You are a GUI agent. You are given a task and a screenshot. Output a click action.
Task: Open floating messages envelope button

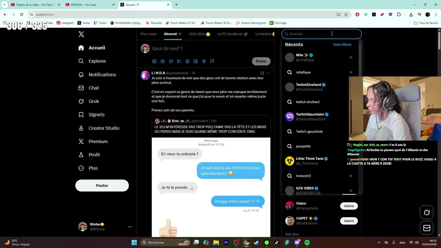click(x=427, y=228)
